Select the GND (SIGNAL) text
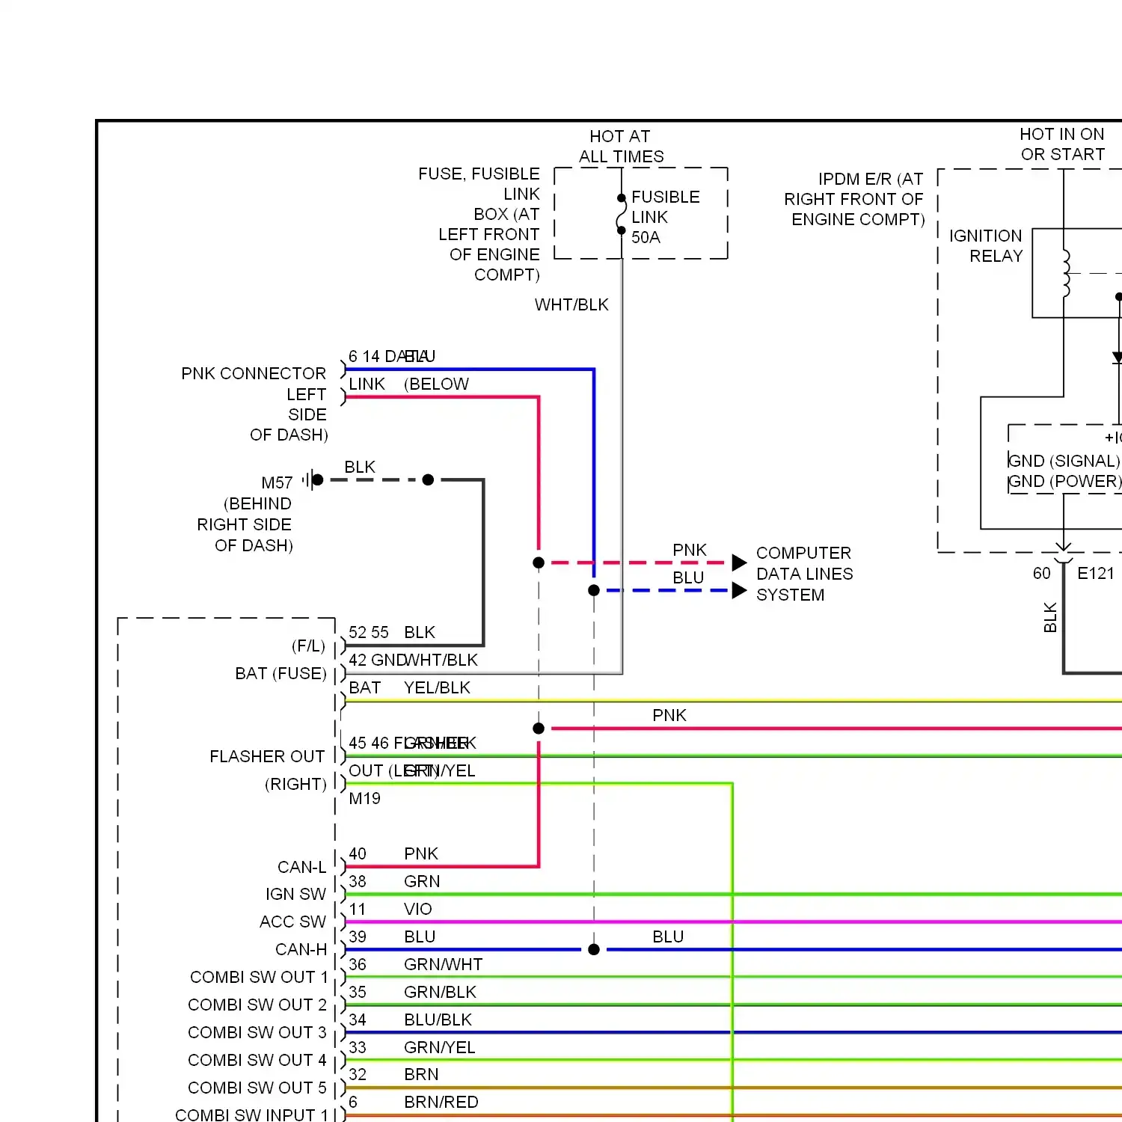Image resolution: width=1122 pixels, height=1122 pixels. click(1064, 461)
